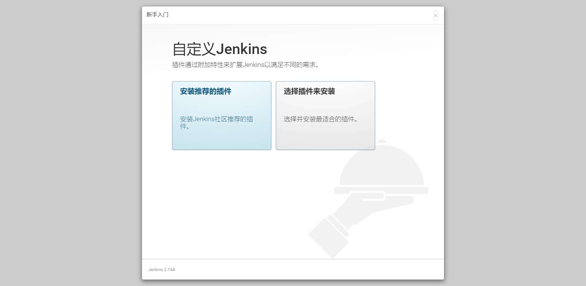The width and height of the screenshot is (586, 286).
Task: Choose the 安装推荐的插件 card
Action: 222,115
